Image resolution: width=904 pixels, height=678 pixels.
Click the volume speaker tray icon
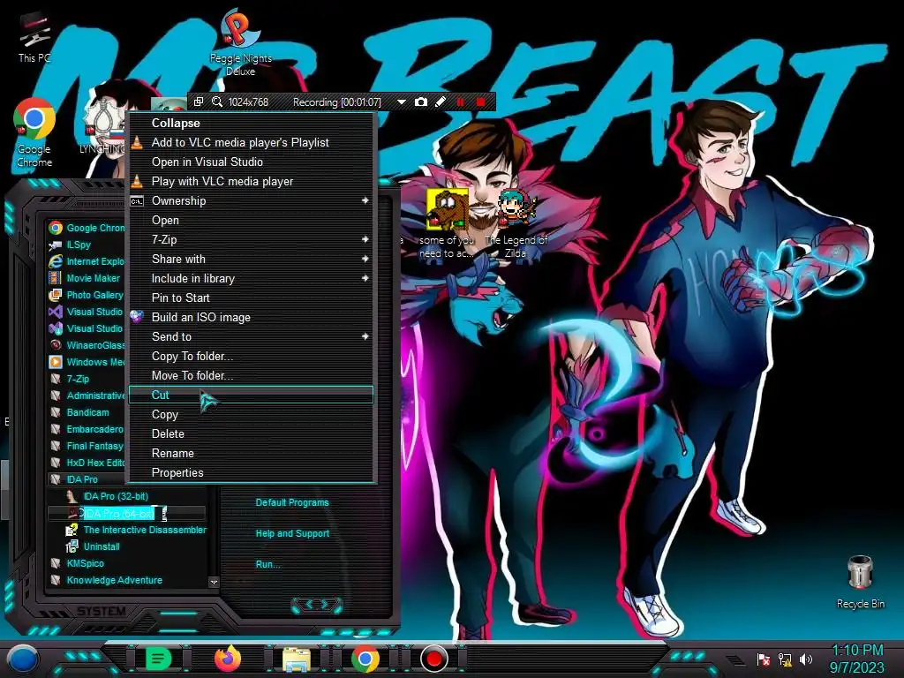[x=805, y=659]
